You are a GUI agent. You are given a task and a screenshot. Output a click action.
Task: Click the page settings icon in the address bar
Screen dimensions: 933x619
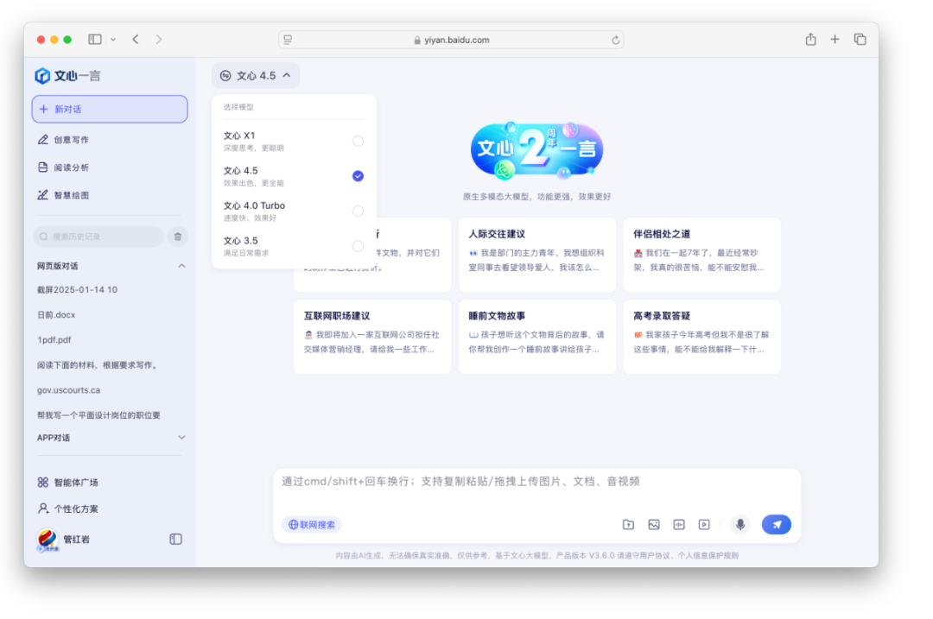tap(288, 40)
